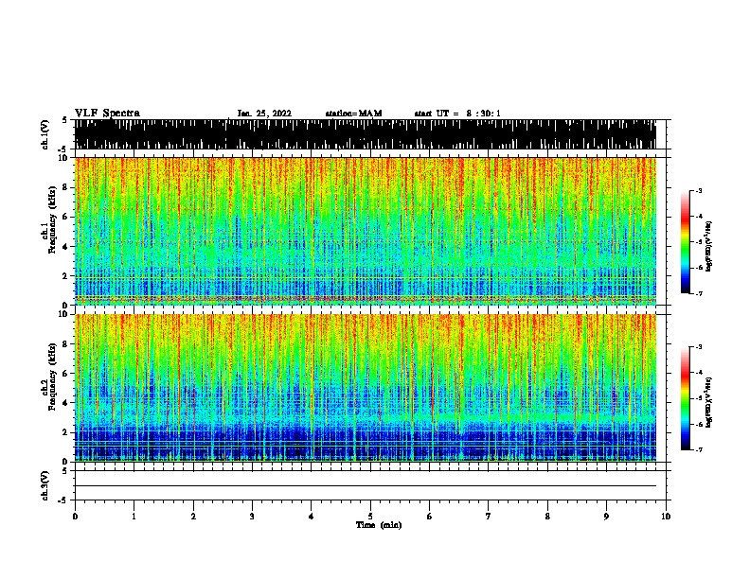Image resolution: width=750 pixels, height=579 pixels.
Task: Click the time-axis tick label "9"
Action: click(606, 517)
